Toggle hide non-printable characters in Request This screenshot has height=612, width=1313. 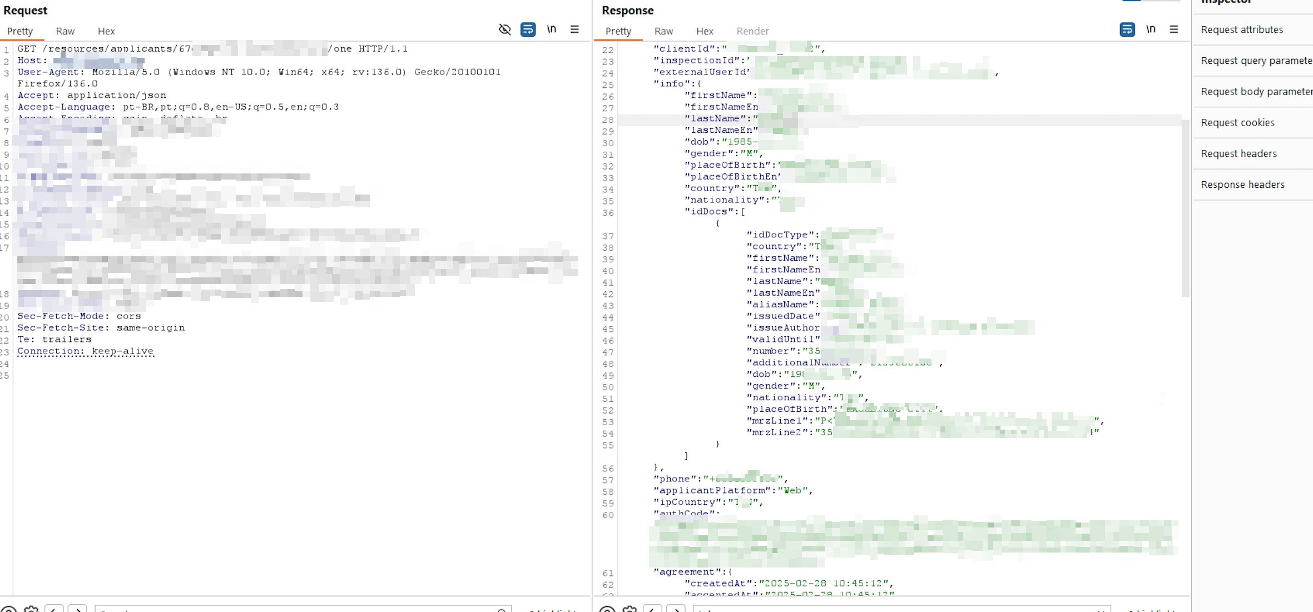(504, 29)
